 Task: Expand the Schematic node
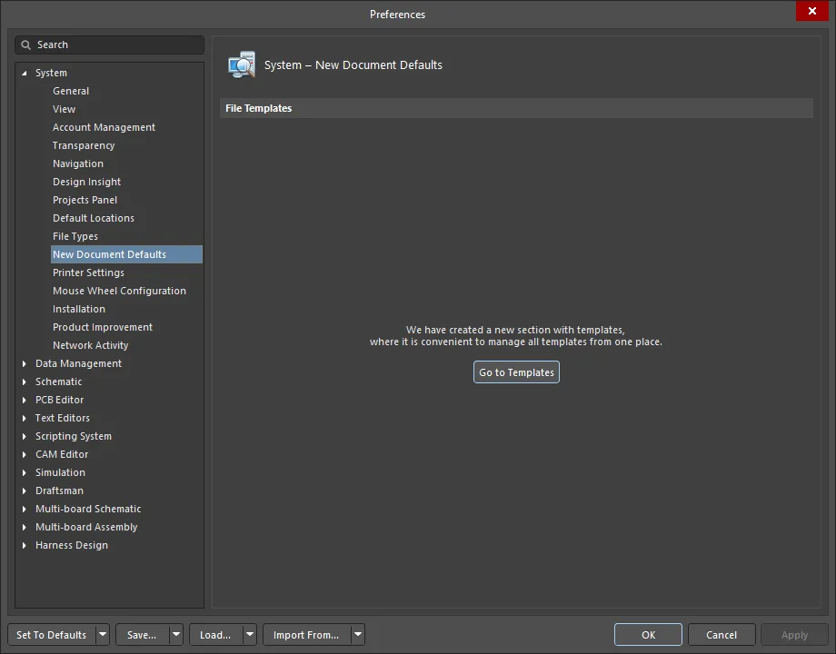(x=24, y=381)
